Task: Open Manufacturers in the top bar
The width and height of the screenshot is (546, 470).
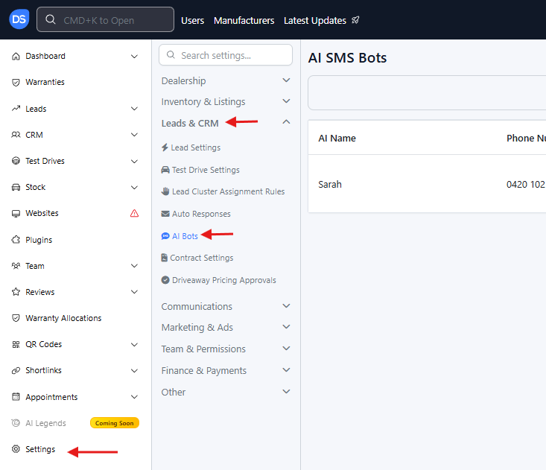Action: (x=244, y=20)
